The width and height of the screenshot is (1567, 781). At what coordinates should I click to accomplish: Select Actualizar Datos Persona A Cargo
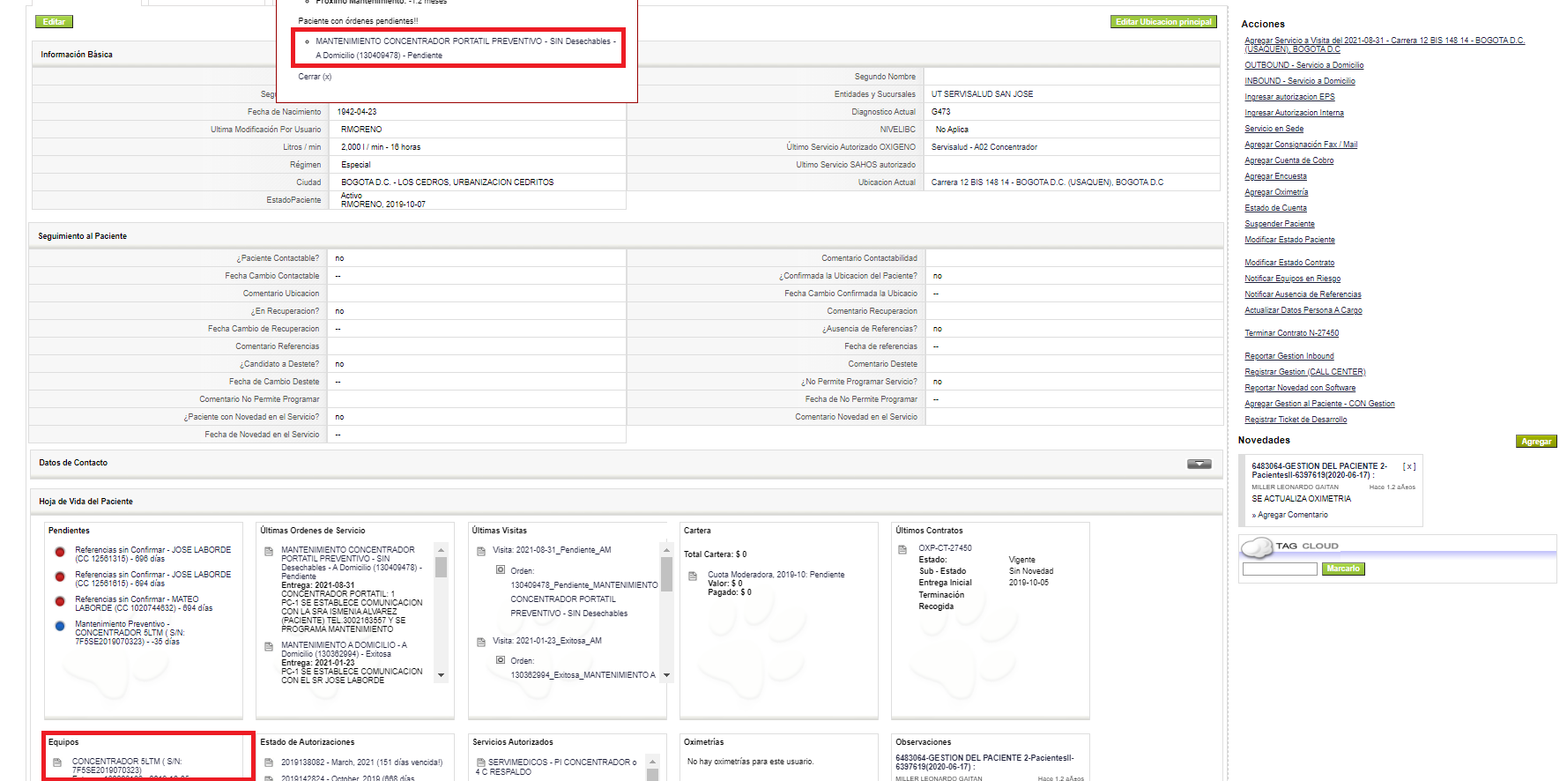tap(1303, 310)
